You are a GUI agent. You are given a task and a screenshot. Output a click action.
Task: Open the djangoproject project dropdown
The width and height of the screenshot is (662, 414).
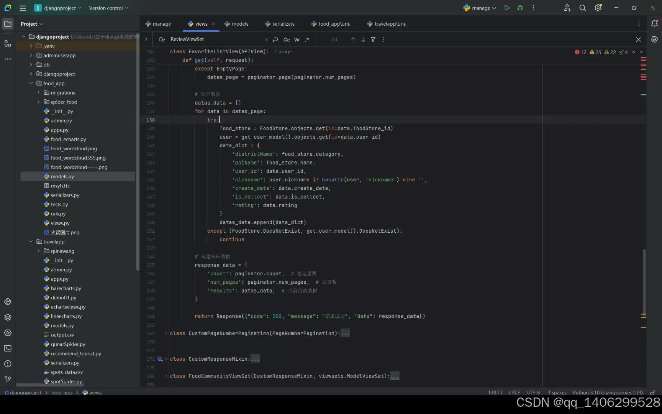(58, 8)
